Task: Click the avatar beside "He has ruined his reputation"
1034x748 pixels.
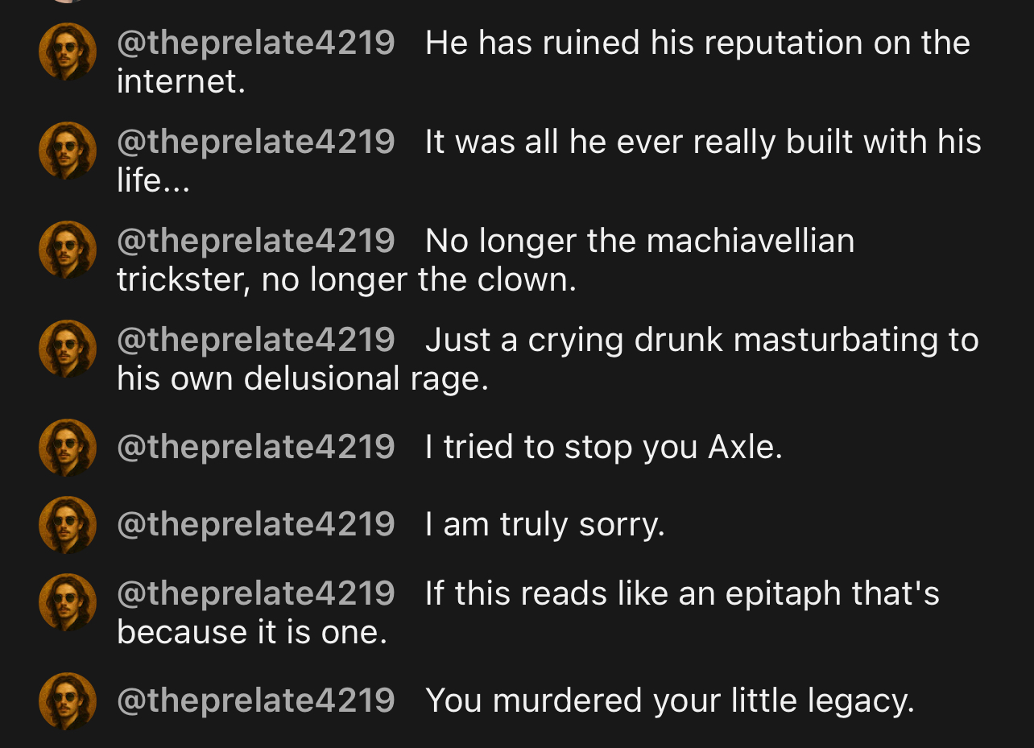Action: (68, 52)
